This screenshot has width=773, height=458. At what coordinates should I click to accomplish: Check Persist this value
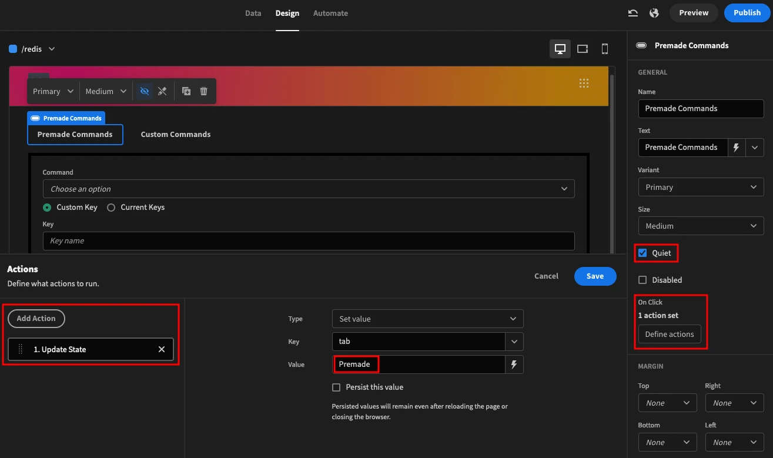click(336, 387)
